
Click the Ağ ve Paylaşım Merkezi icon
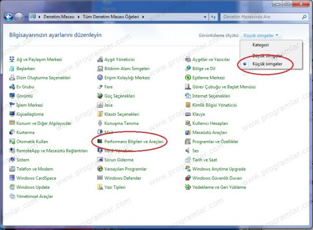tap(12, 59)
